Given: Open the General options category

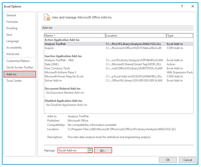Looking at the screenshot, I should tap(11, 15).
